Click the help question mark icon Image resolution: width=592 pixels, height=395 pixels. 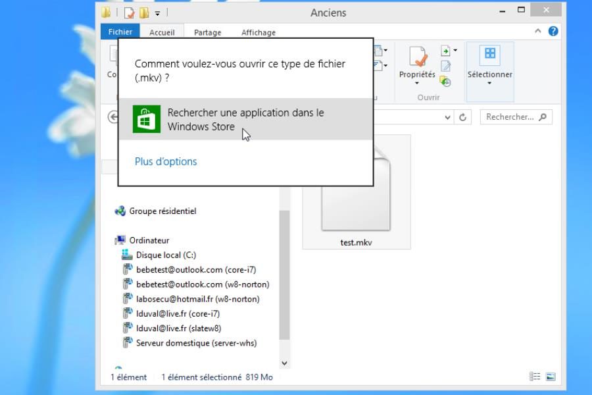(553, 31)
